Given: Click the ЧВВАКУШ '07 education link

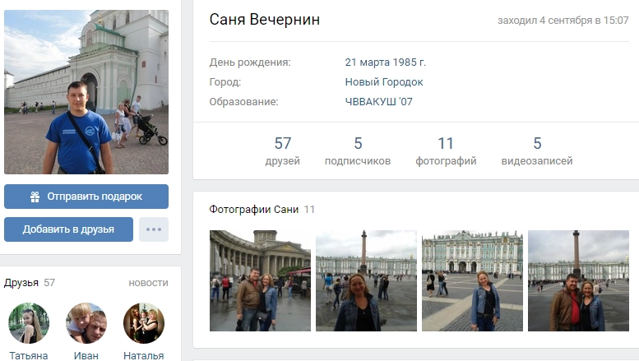Looking at the screenshot, I should 378,101.
